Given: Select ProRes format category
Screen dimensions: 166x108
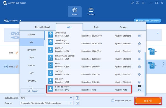Looking at the screenshot, I should tap(32, 65).
